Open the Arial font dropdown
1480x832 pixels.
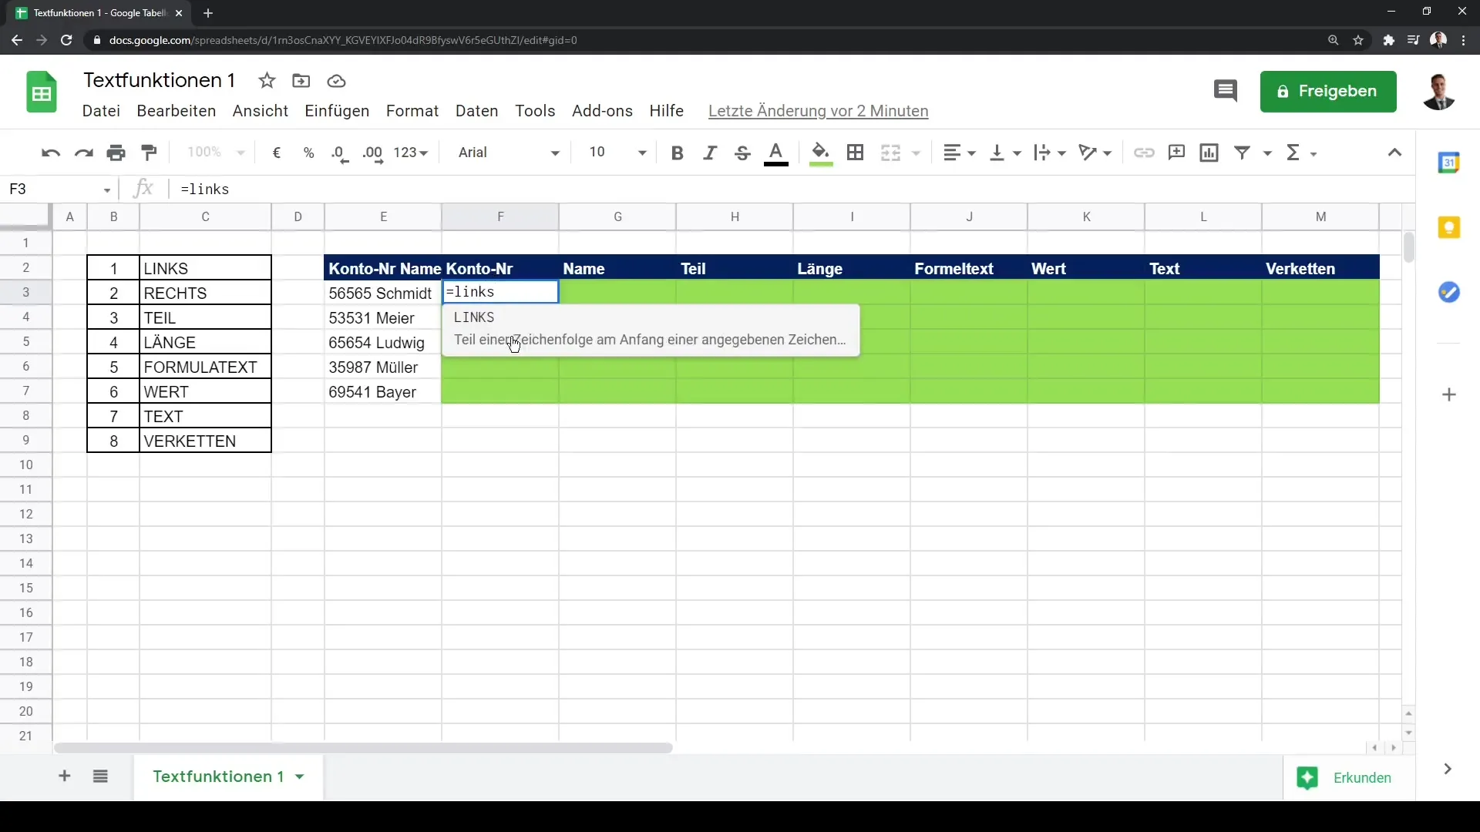[x=509, y=153]
